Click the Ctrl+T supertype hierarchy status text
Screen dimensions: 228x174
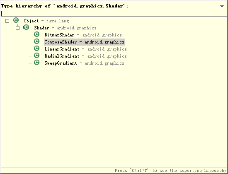[x=170, y=171]
